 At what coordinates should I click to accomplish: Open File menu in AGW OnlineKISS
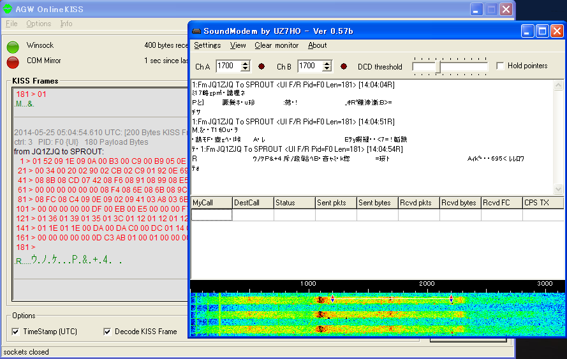point(11,24)
